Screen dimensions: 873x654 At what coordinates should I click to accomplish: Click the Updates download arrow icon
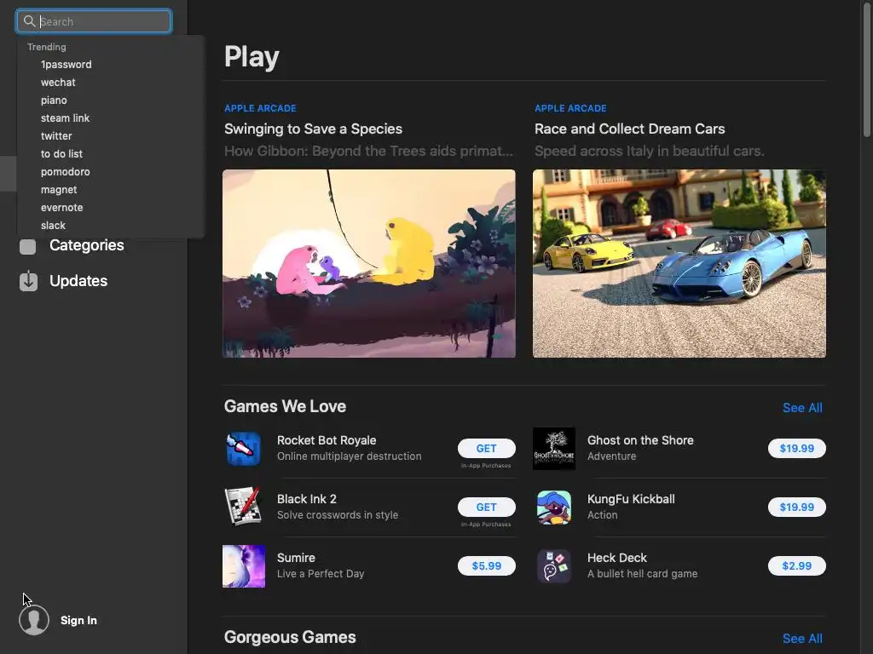[x=28, y=281]
